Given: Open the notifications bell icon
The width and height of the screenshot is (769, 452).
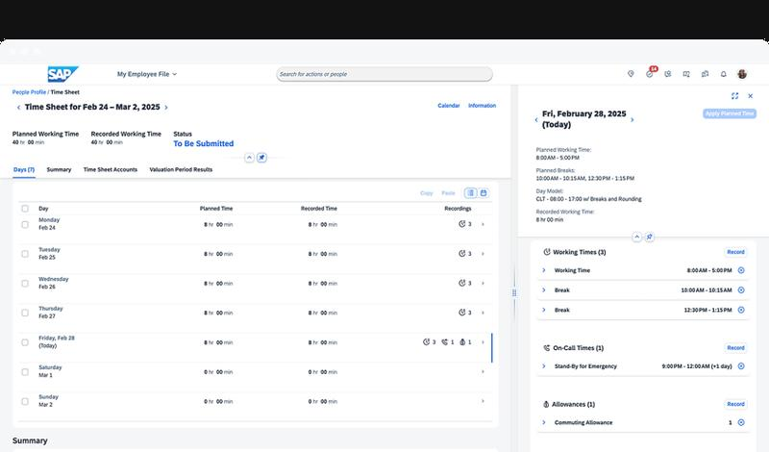Looking at the screenshot, I should click(724, 74).
